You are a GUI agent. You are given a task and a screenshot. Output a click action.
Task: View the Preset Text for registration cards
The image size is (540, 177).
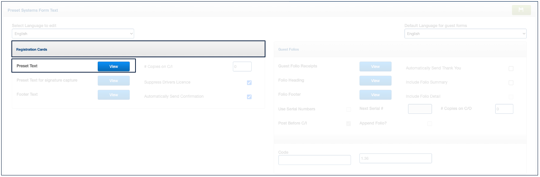(113, 67)
